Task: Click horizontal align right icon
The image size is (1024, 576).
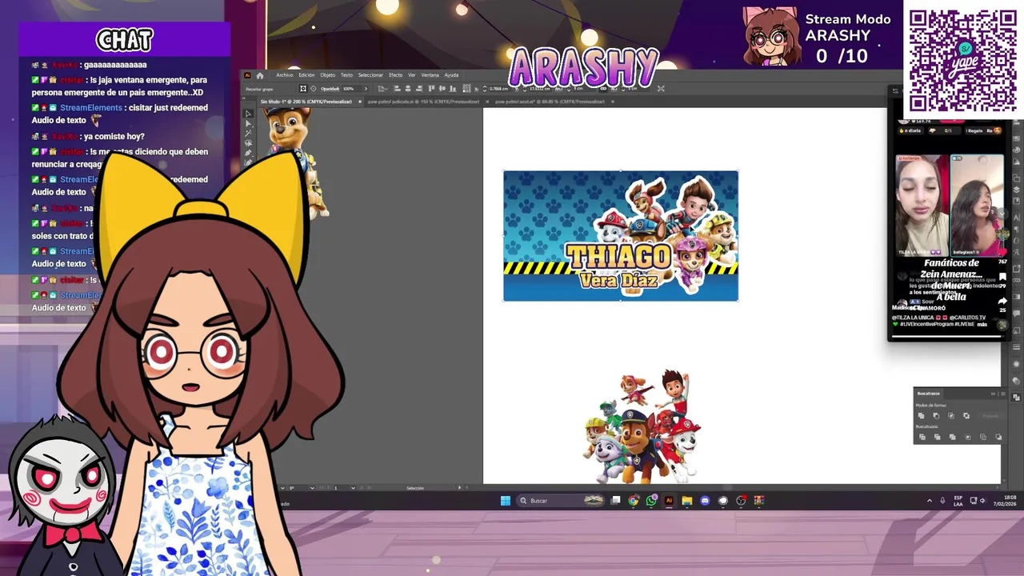Action: [x=418, y=89]
